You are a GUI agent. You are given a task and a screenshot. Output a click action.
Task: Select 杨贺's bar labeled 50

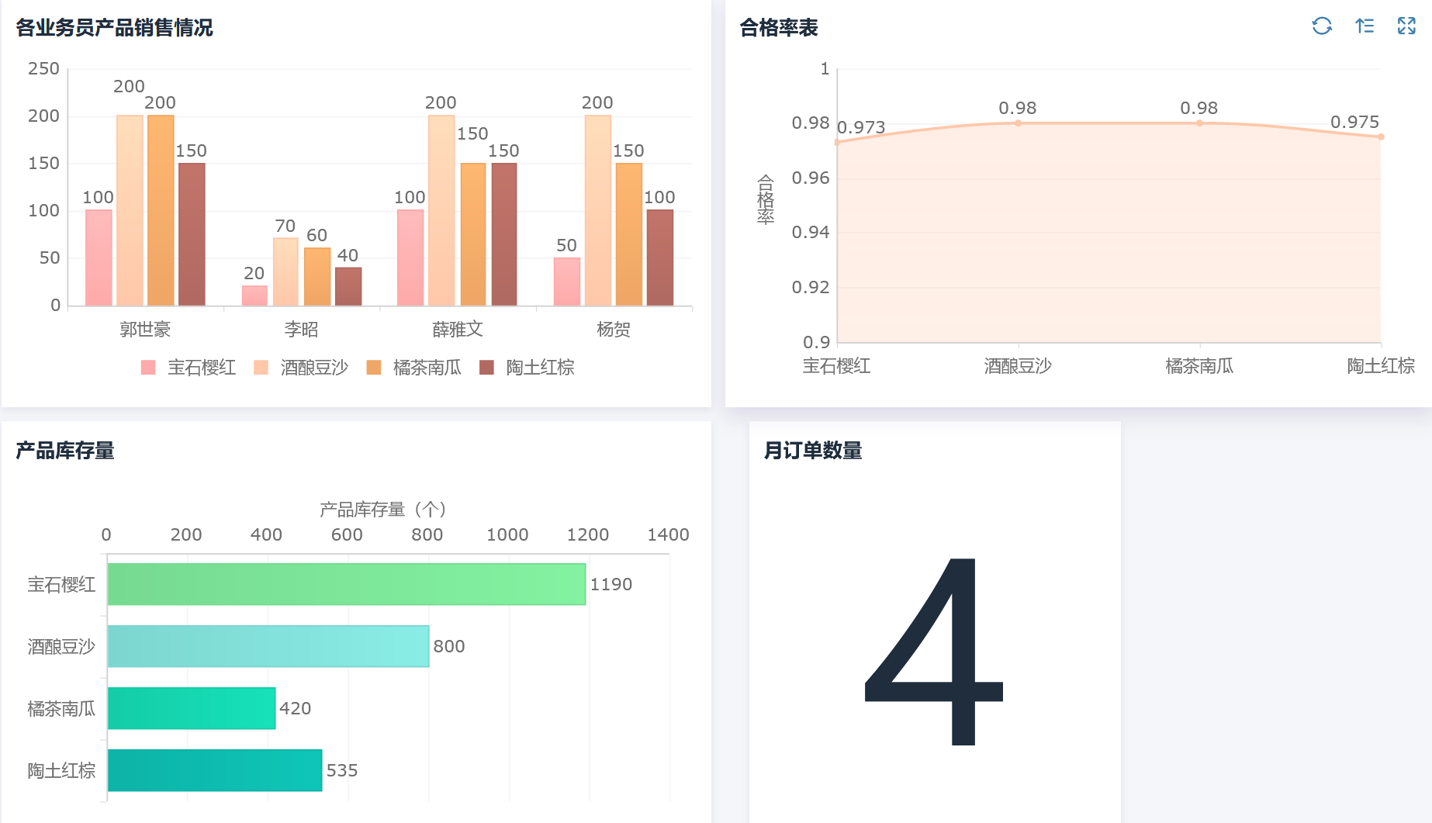click(x=566, y=281)
